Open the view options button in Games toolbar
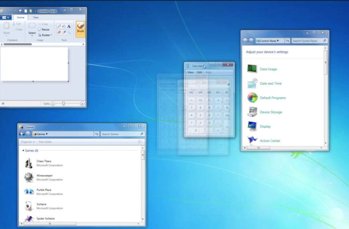Viewport: 349px width, 229px height. pyautogui.click(x=140, y=142)
